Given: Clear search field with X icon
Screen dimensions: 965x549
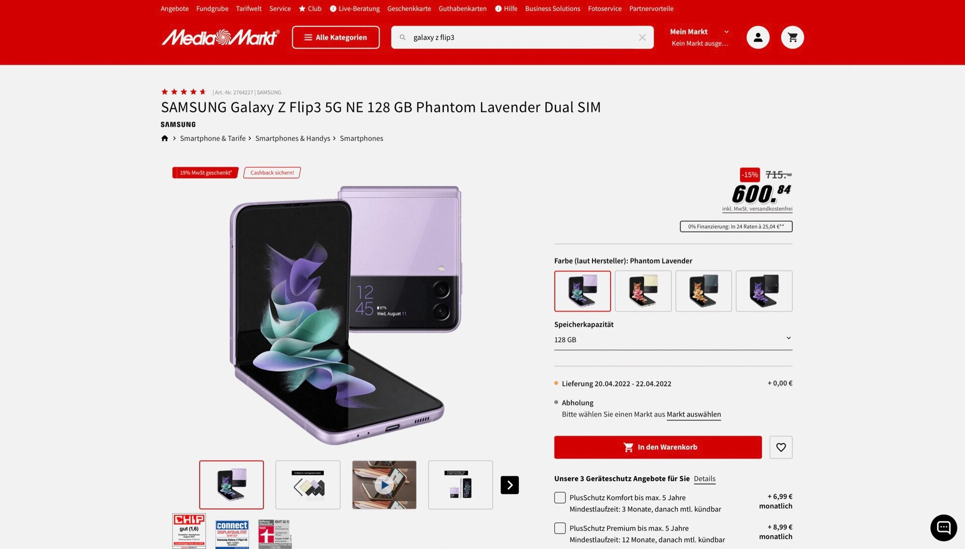Looking at the screenshot, I should tap(642, 37).
